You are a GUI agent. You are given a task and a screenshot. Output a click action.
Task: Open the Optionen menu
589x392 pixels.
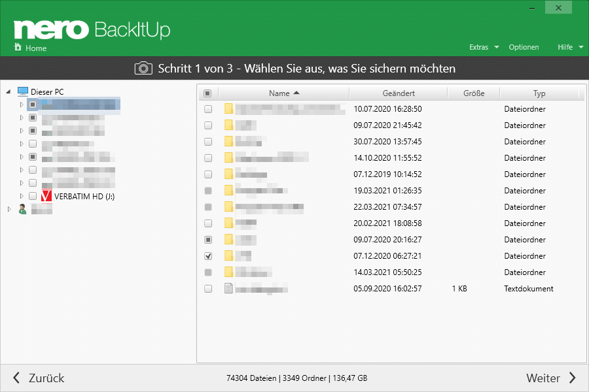tap(524, 47)
